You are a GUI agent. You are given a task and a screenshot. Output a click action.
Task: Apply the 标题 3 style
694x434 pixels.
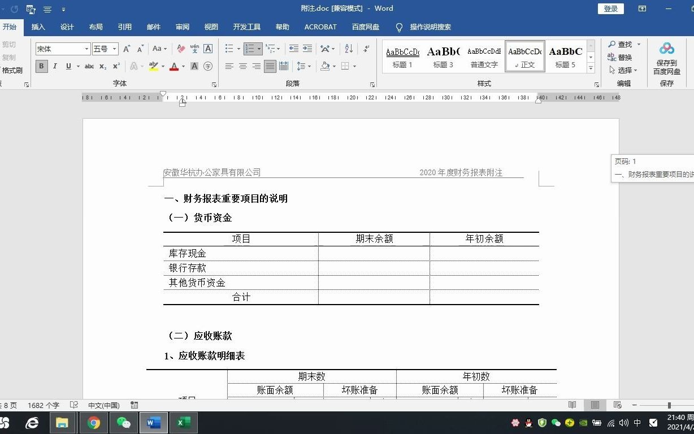(x=443, y=56)
